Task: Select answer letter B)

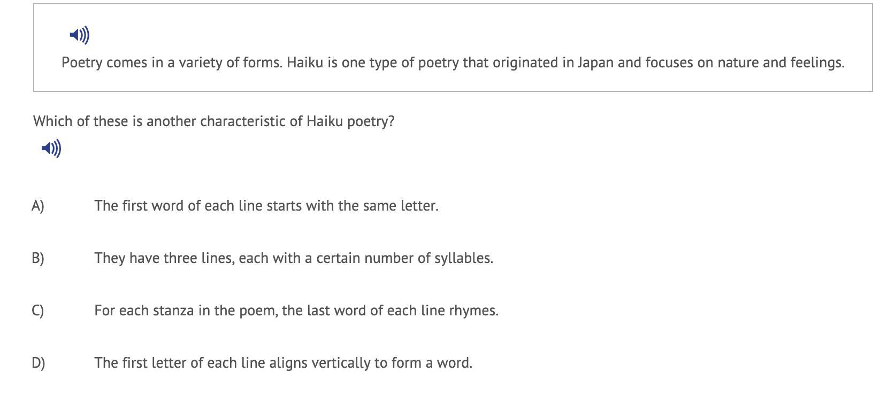Action: pos(38,258)
